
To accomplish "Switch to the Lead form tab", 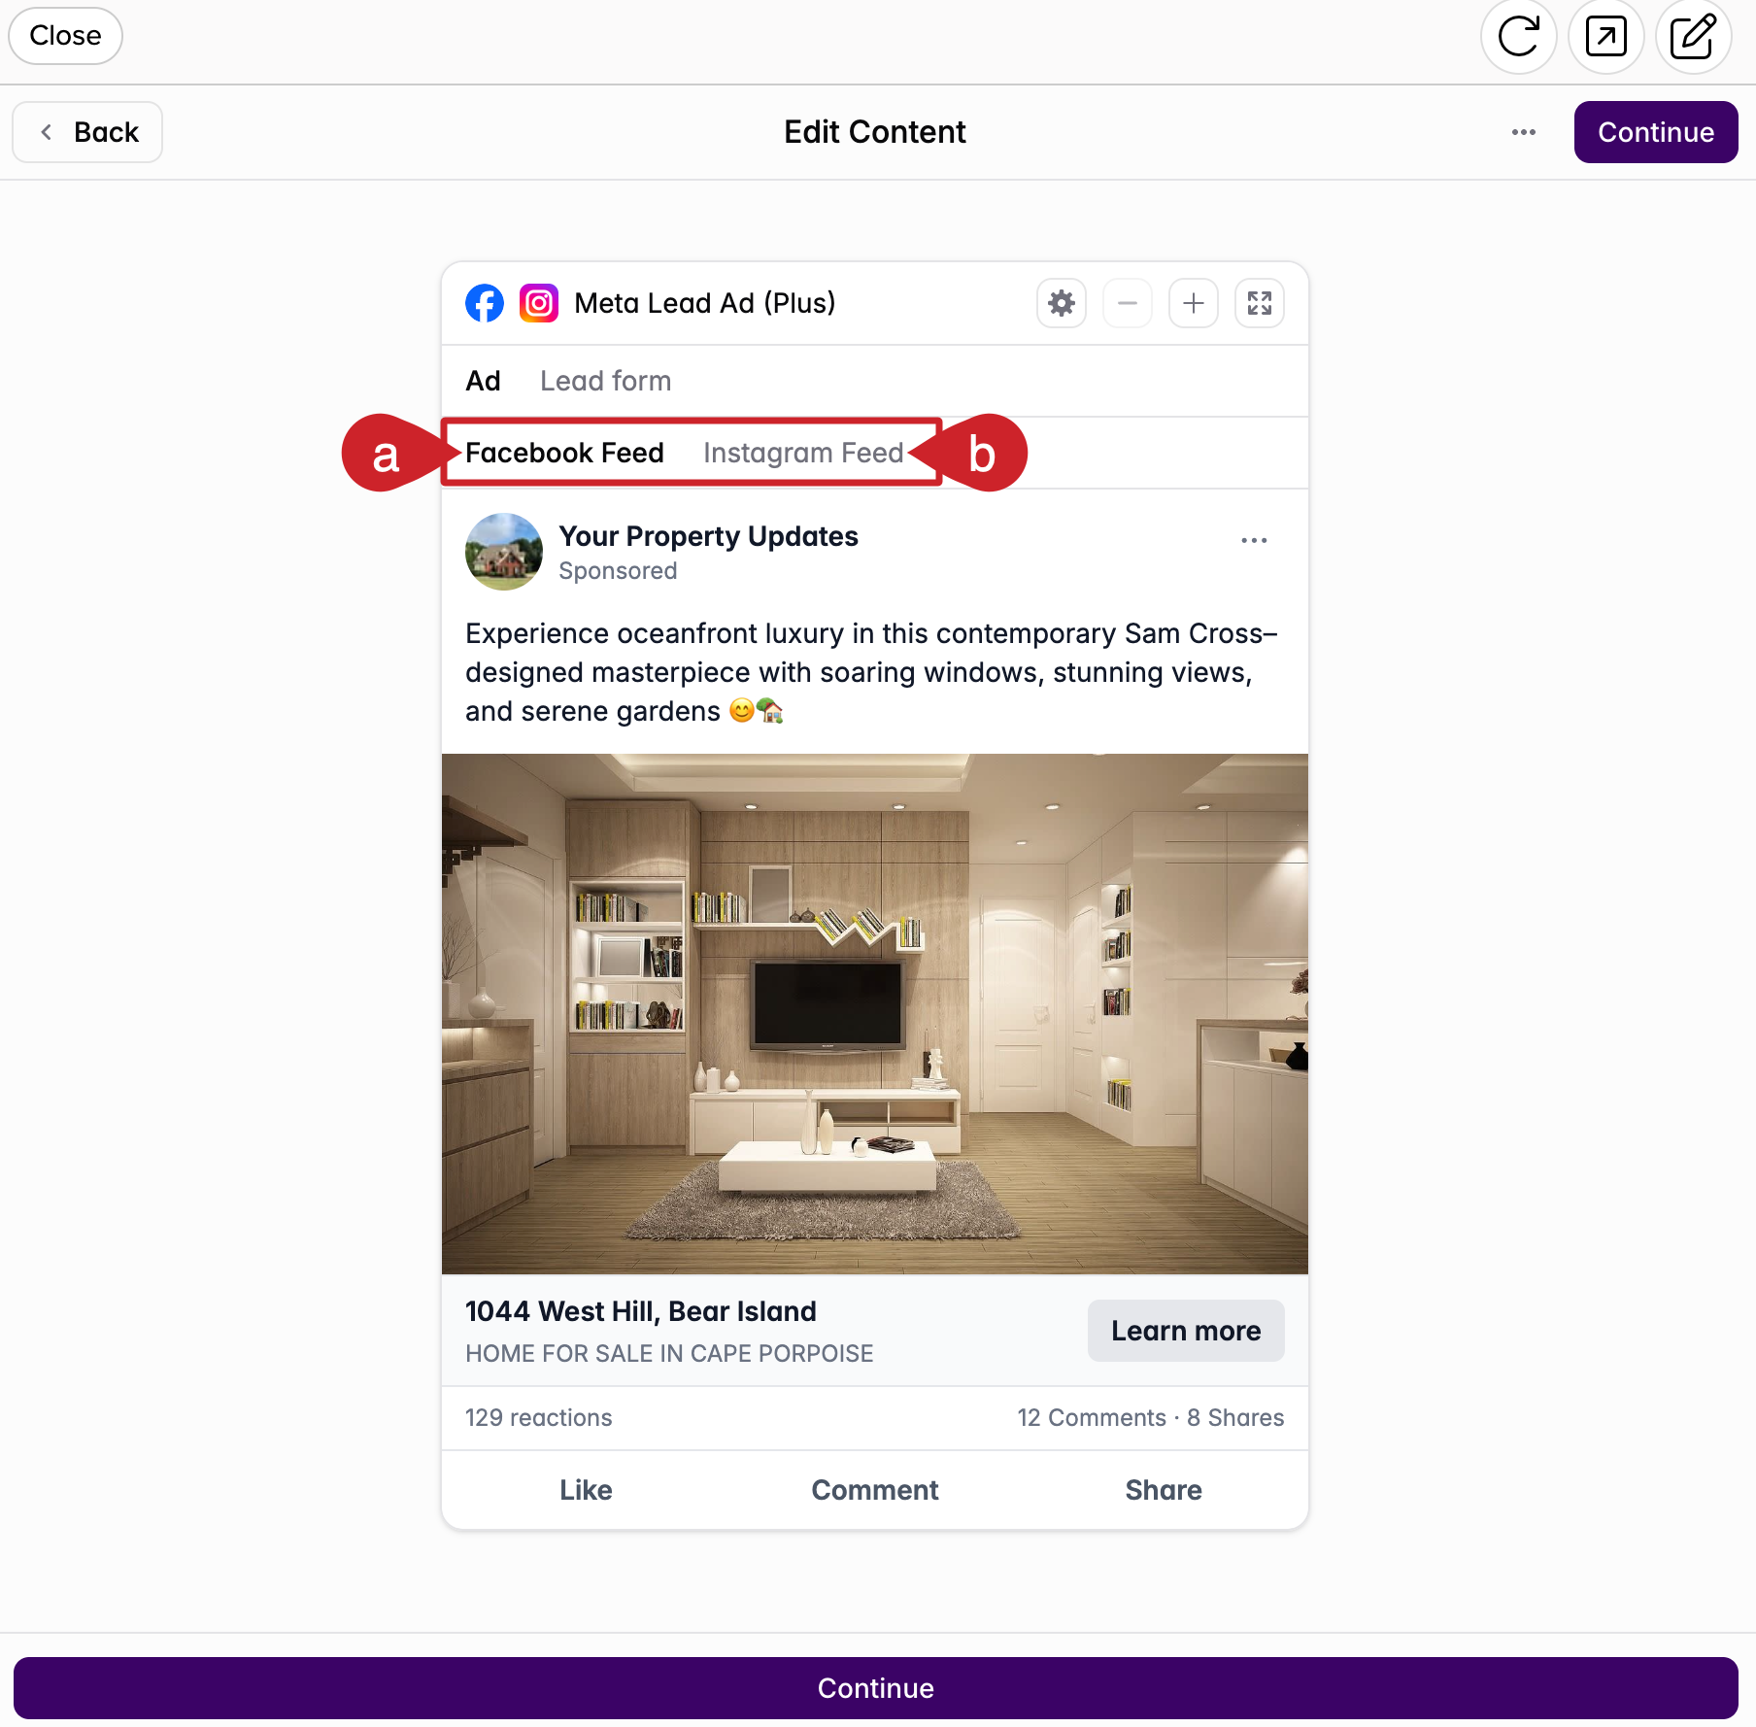I will 606,381.
